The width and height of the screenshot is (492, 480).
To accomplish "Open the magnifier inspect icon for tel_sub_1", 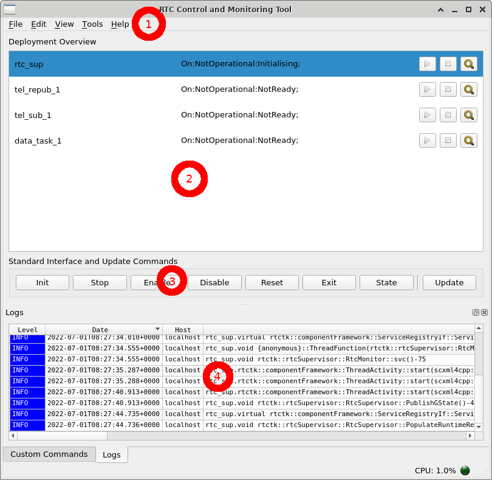I will coord(468,115).
